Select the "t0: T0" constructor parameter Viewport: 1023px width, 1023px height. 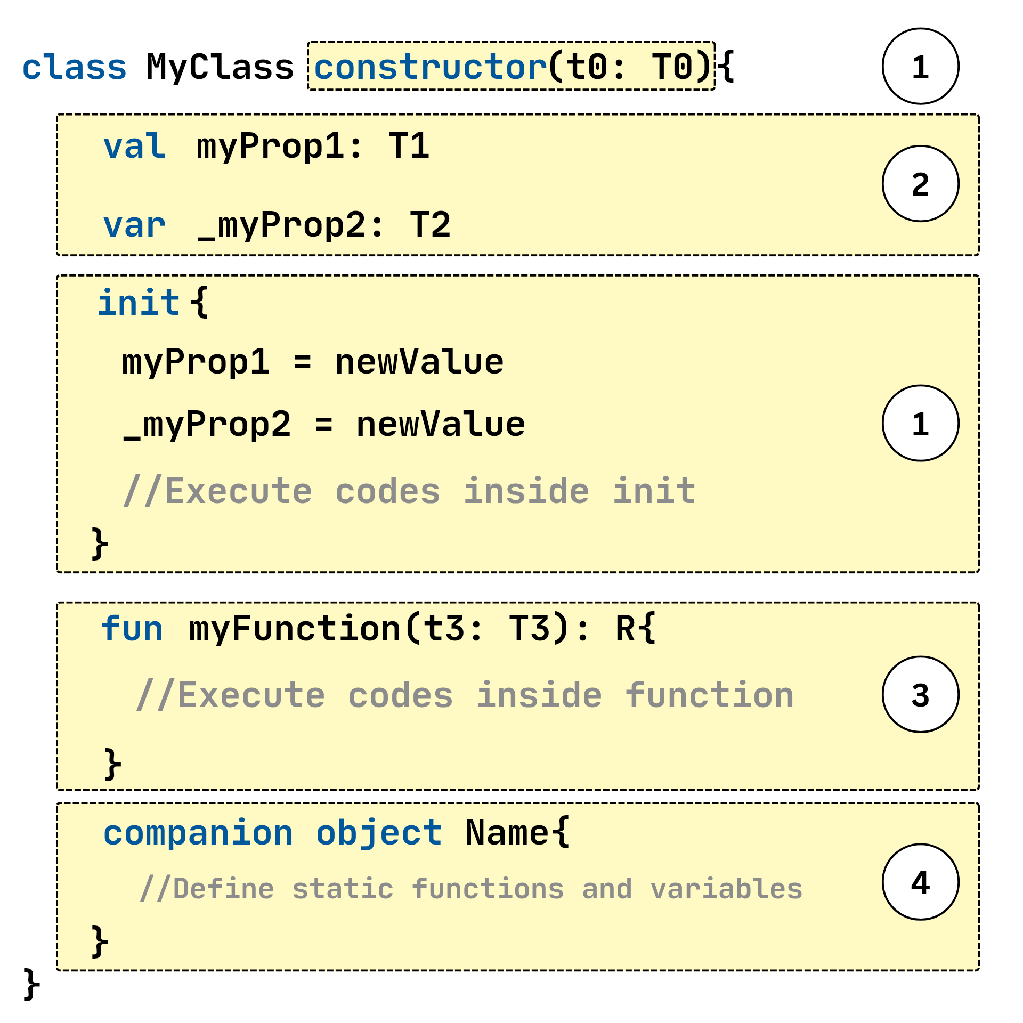[630, 68]
